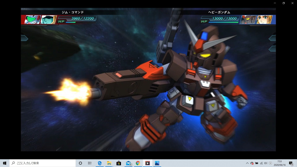
Task: Click the GM Command unit portrait
Action: tap(32, 19)
